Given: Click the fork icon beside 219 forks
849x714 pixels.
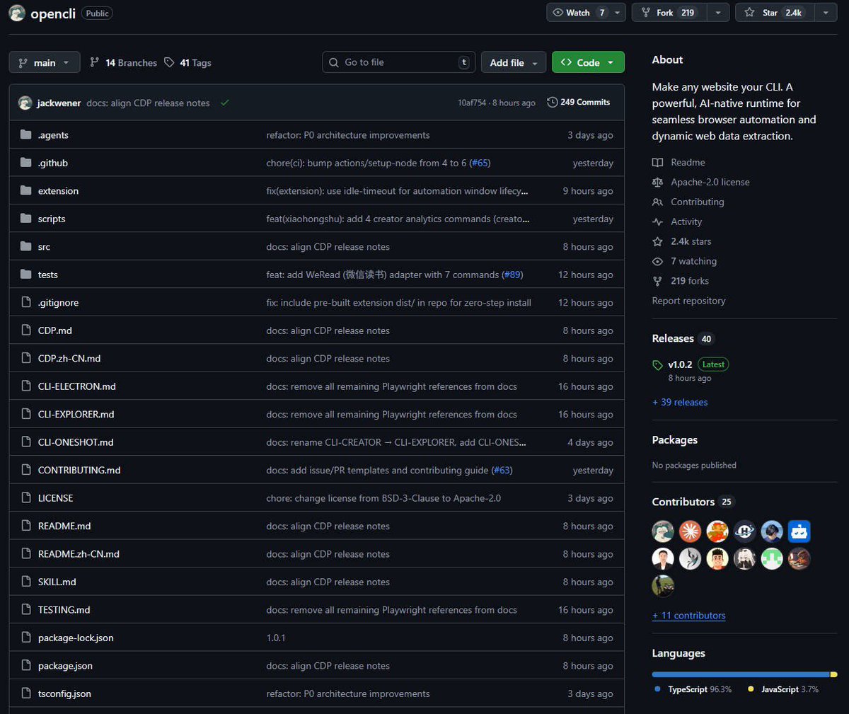Looking at the screenshot, I should (x=657, y=281).
